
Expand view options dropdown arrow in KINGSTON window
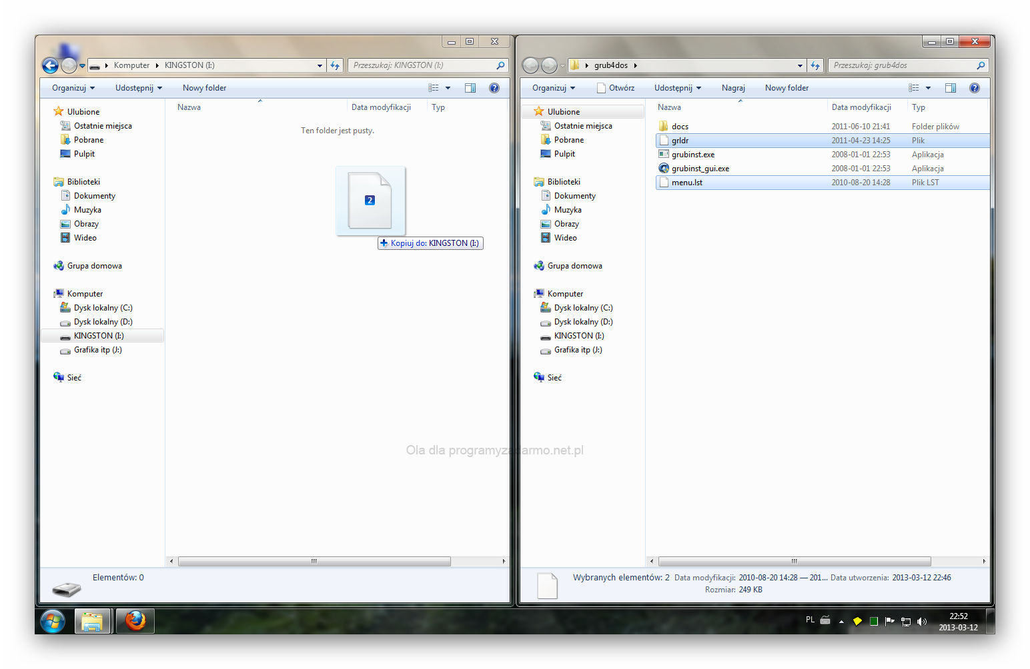(x=448, y=88)
